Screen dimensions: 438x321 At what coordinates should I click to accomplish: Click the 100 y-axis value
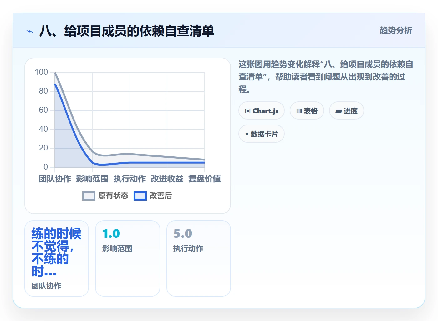click(x=41, y=72)
